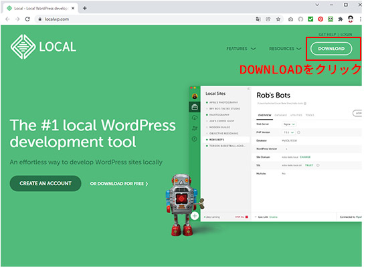Share this page from address bar
Screen dimensions: 368x270
pyautogui.click(x=268, y=19)
